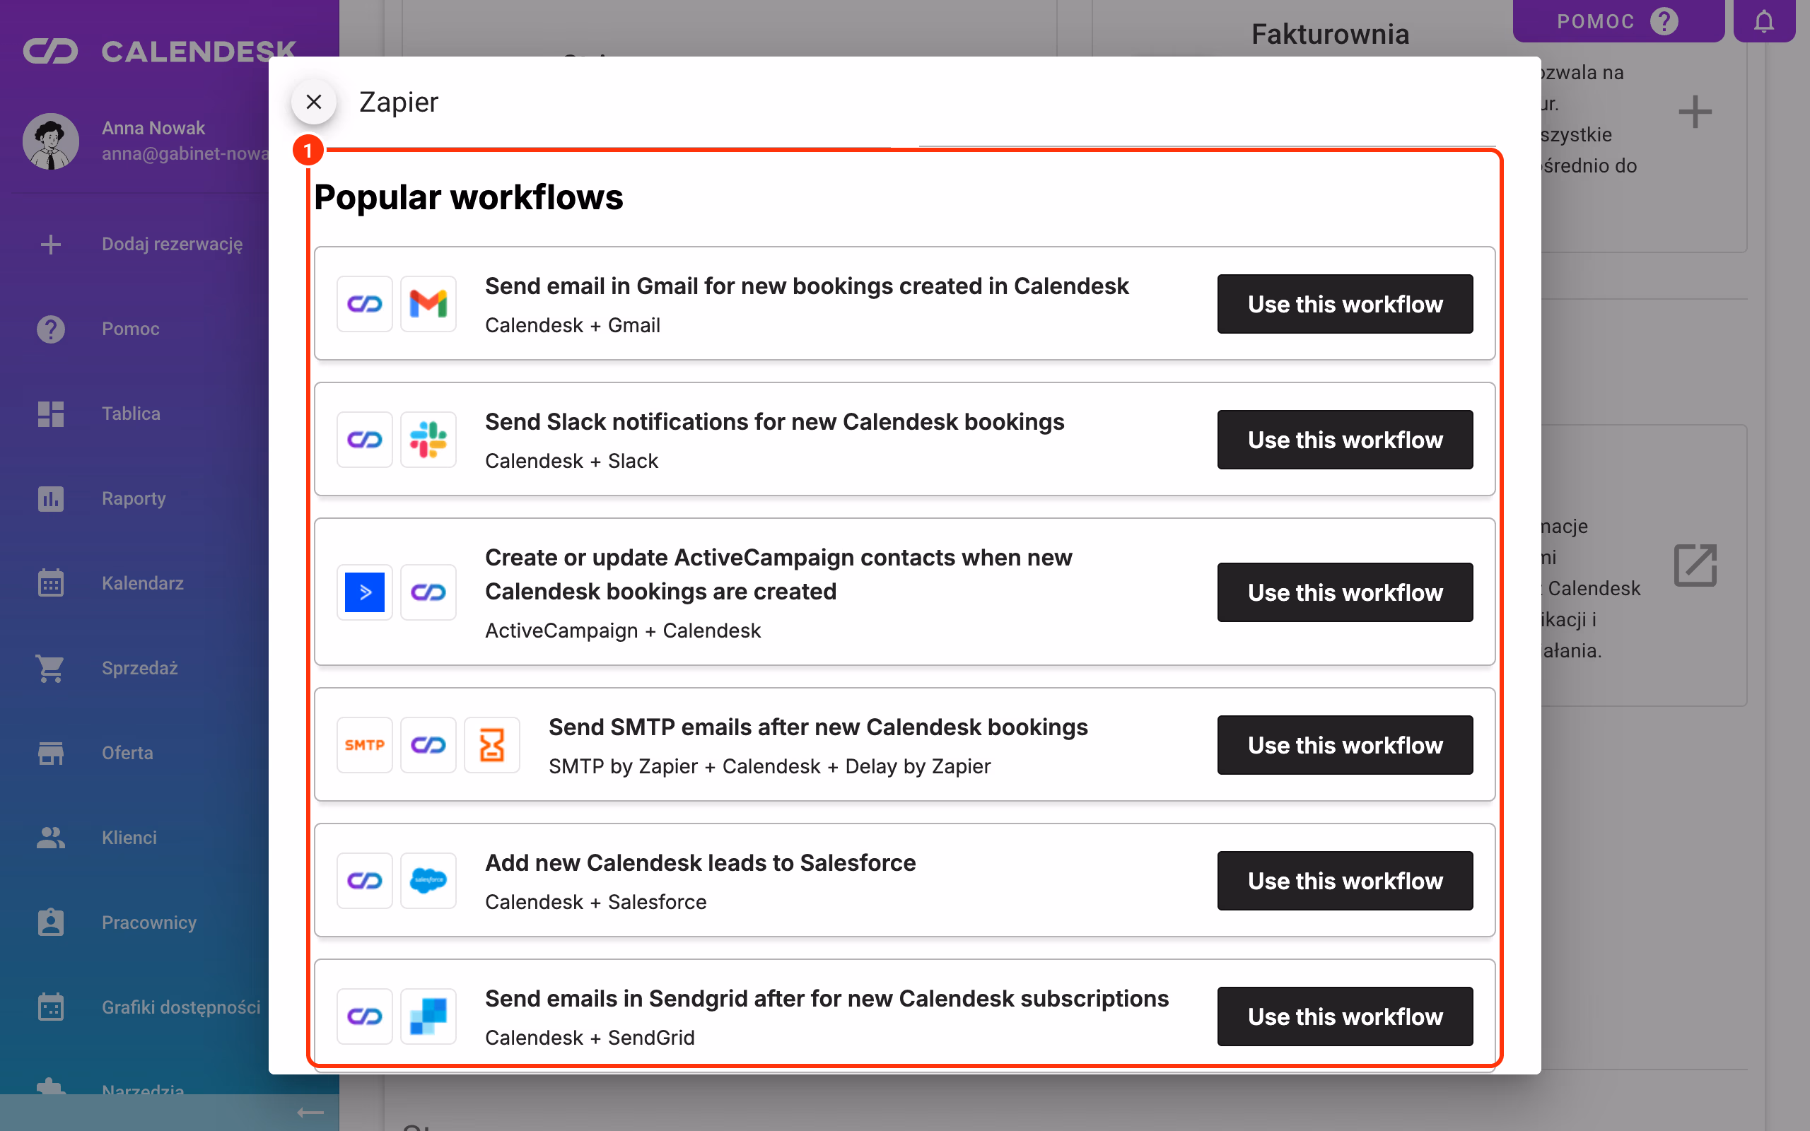This screenshot has height=1131, width=1810.
Task: Click the POMOC help button at top
Action: pos(1618,21)
